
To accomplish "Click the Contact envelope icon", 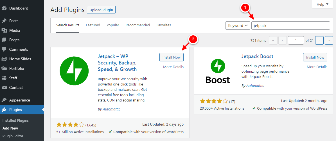I will [4, 87].
